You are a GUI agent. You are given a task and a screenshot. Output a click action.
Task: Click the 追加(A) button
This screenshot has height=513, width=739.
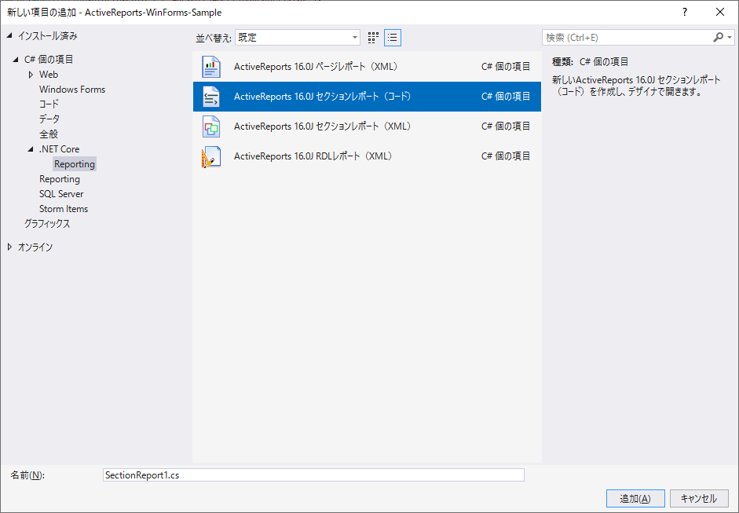(x=635, y=498)
